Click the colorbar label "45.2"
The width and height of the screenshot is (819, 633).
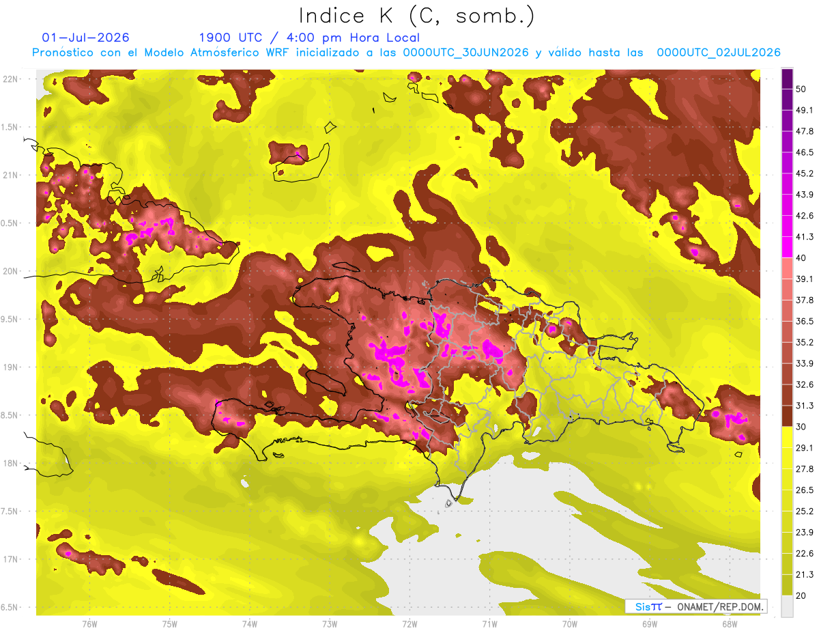pyautogui.click(x=805, y=173)
